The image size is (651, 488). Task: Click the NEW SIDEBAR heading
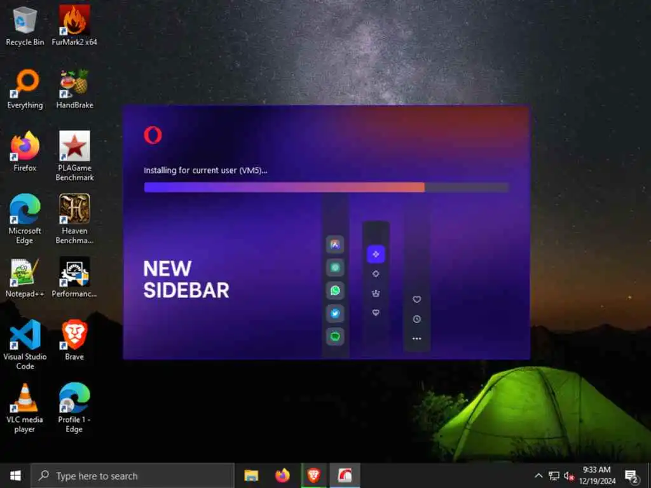pyautogui.click(x=186, y=280)
